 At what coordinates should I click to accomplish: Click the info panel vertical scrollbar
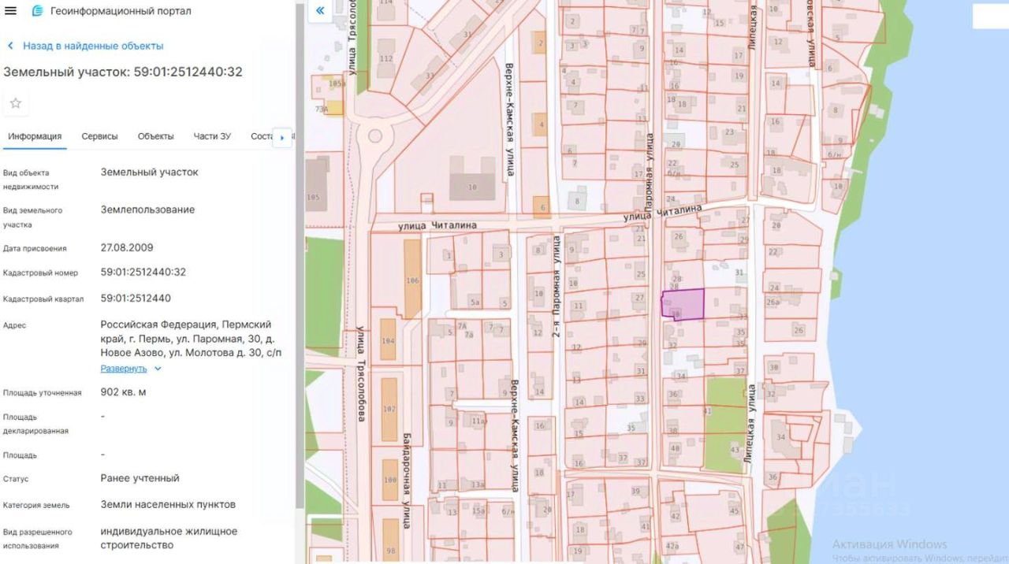point(300,260)
